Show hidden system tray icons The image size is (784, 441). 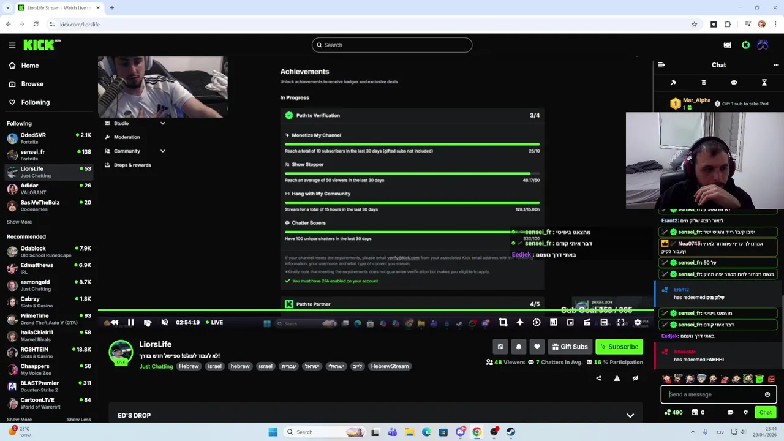(693, 432)
